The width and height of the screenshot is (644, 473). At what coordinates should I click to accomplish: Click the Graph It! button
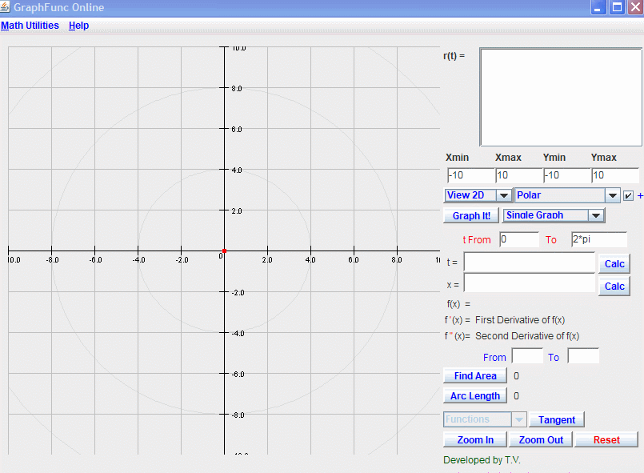[471, 215]
